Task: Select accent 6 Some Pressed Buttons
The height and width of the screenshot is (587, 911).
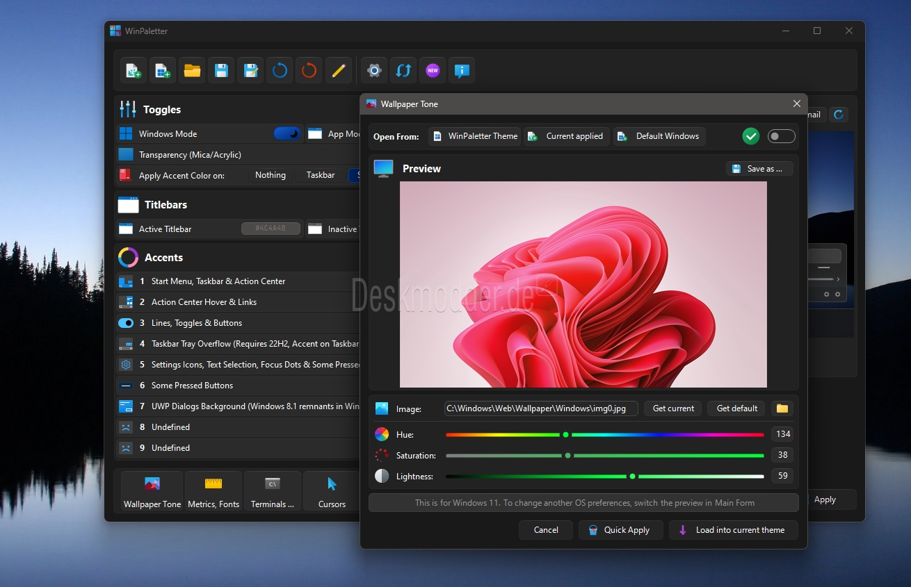Action: 238,386
